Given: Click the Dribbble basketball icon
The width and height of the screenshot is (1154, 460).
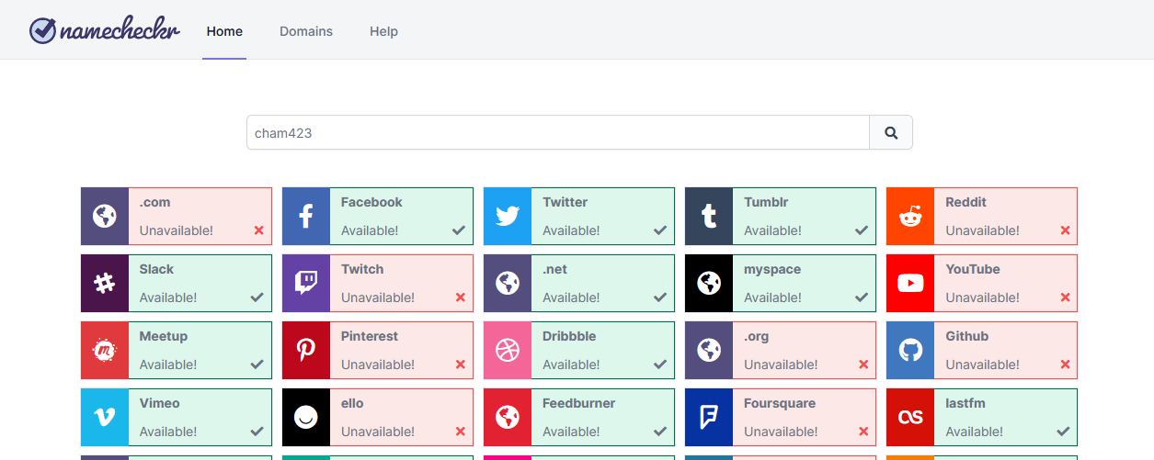Looking at the screenshot, I should [508, 351].
